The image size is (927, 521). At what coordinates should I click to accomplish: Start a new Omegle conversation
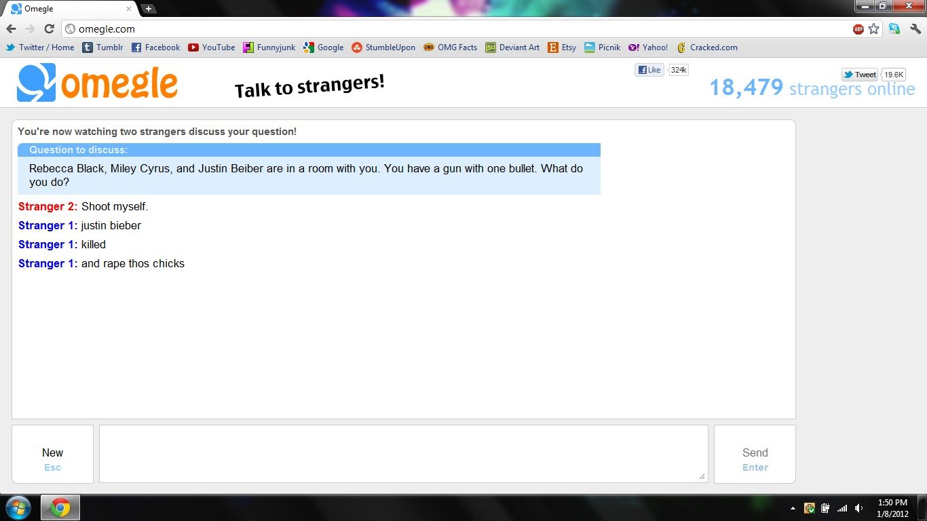pyautogui.click(x=52, y=452)
